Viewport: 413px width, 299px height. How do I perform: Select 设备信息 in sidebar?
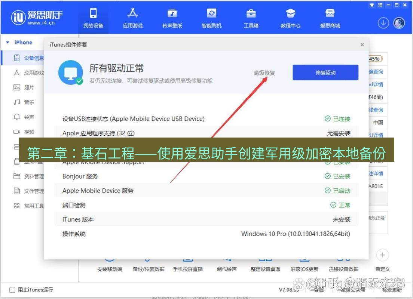tap(23, 58)
